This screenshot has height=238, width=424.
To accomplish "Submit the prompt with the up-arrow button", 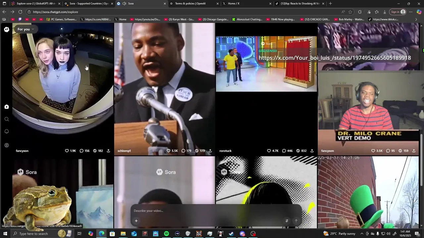I will point(296,221).
